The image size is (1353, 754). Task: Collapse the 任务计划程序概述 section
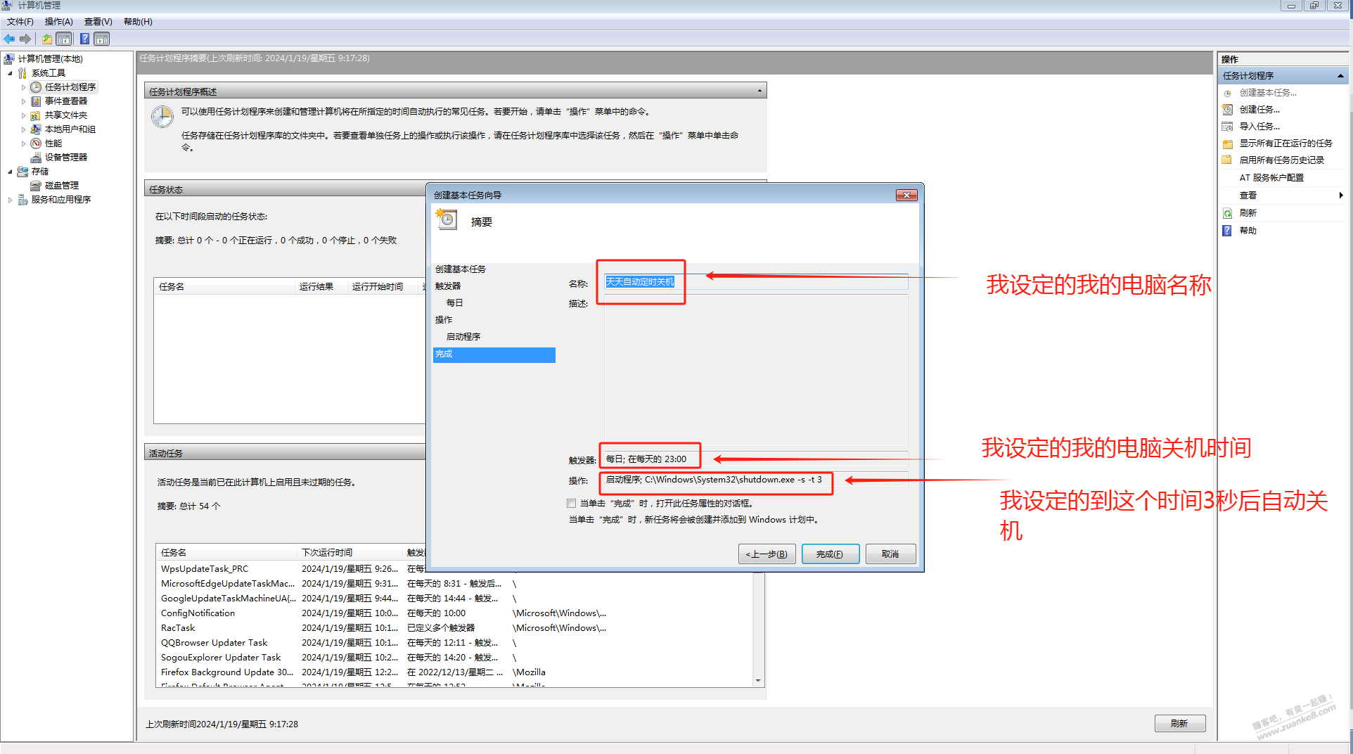tap(759, 91)
